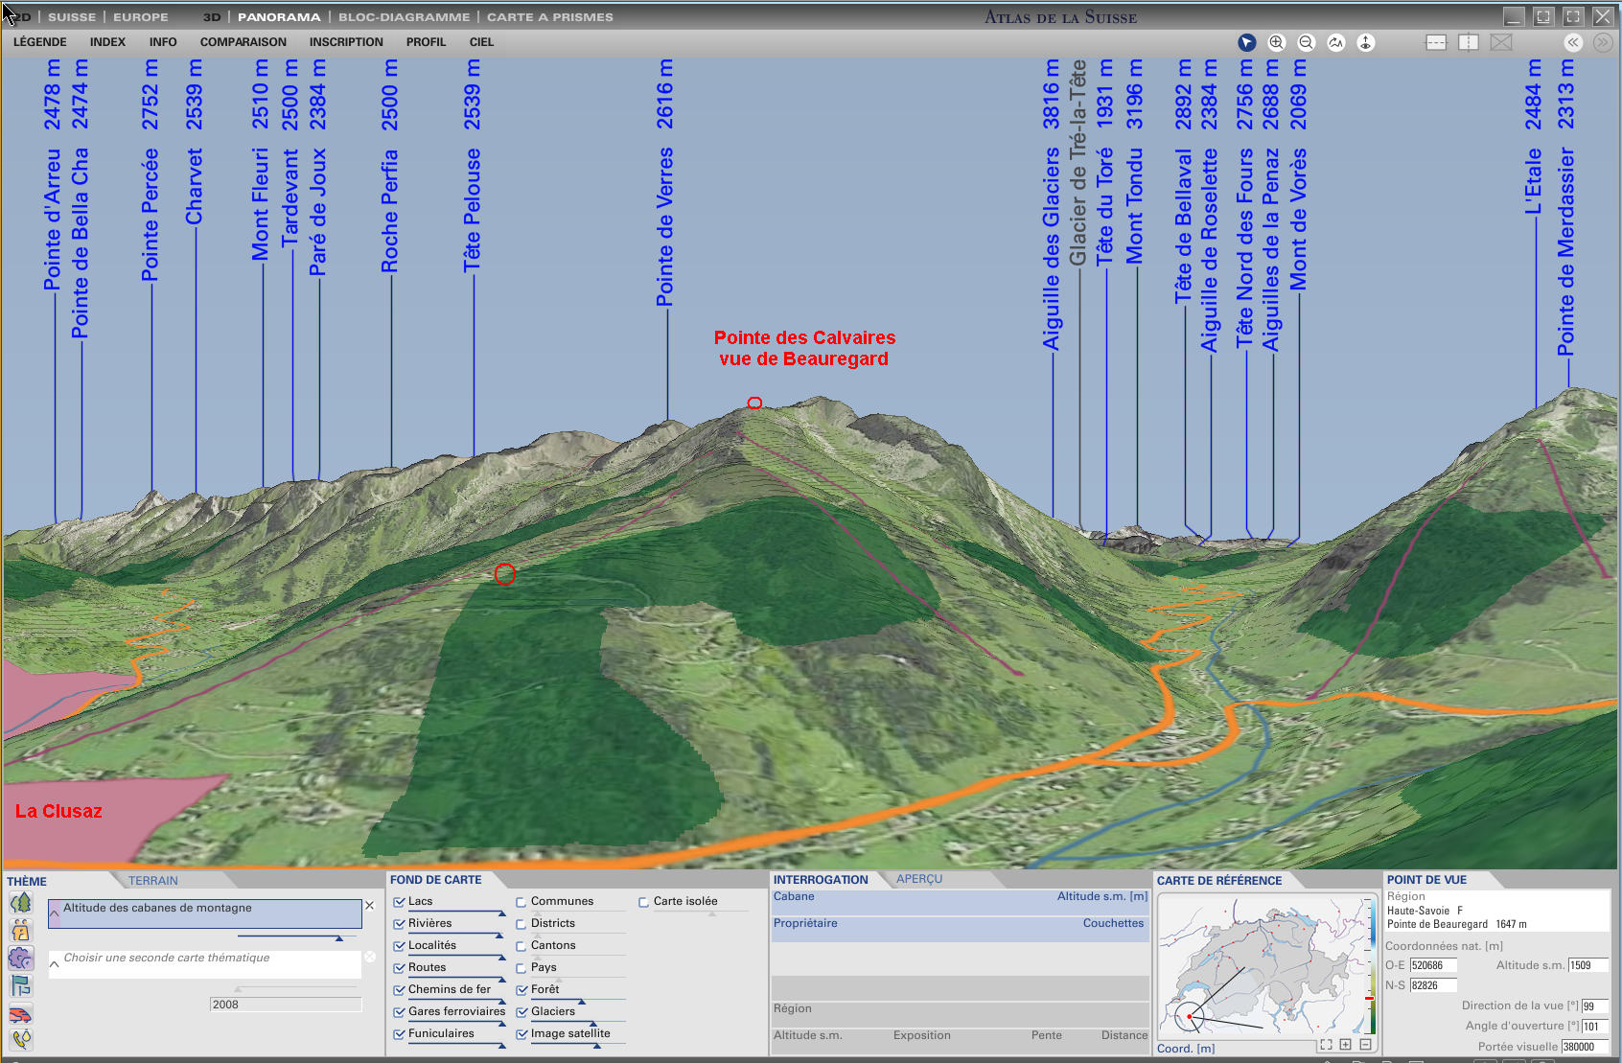Viewport: 1622px width, 1063px height.
Task: Select the arrow pointer tool
Action: click(1246, 42)
